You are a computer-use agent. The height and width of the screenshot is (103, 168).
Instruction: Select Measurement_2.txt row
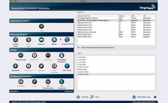pos(116,25)
